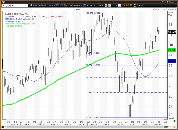Click the zoom rectangle tool icon
The height and width of the screenshot is (130, 178).
[138, 5]
